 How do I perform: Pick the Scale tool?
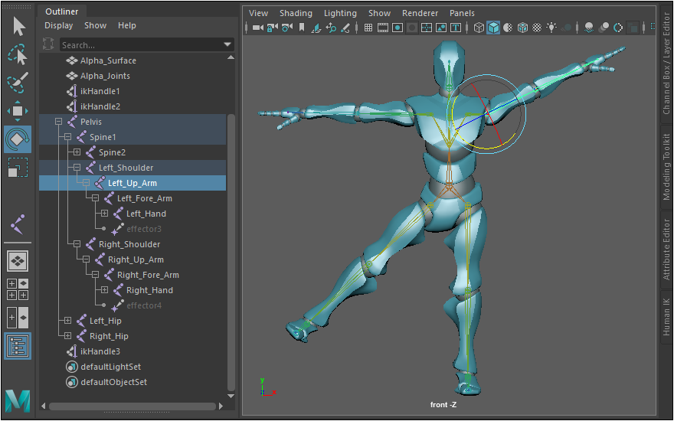pos(18,168)
